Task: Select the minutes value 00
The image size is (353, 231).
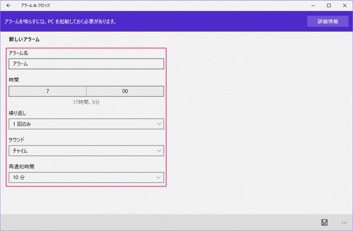Action: click(x=125, y=91)
